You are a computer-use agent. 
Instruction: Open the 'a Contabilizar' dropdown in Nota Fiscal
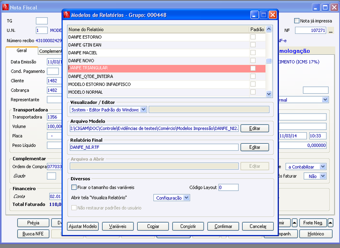coord(323,167)
